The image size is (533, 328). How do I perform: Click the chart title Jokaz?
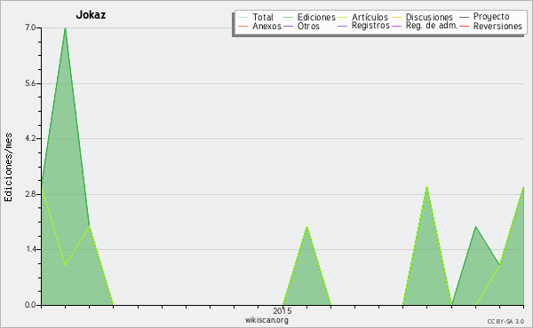click(x=91, y=15)
